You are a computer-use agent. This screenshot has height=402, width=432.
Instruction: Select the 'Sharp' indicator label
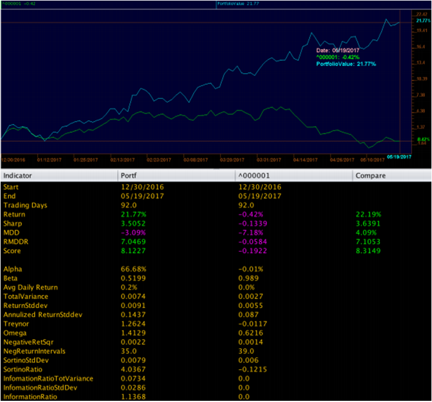point(13,224)
